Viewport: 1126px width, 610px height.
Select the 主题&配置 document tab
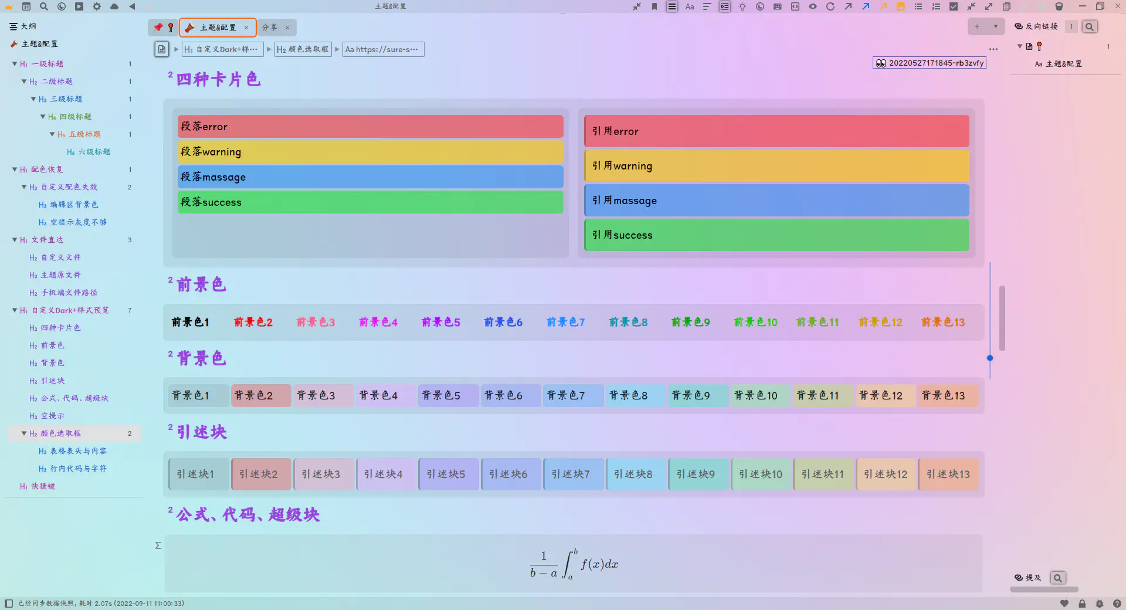[218, 28]
